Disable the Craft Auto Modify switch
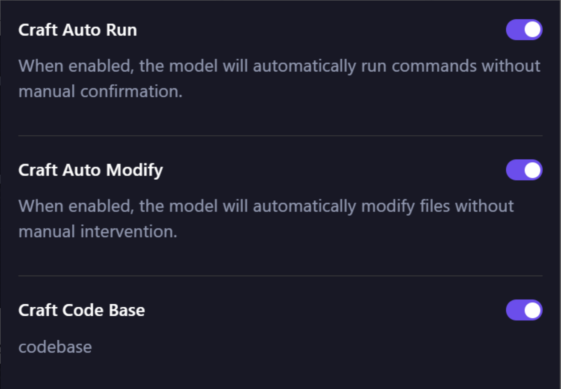The image size is (561, 389). pyautogui.click(x=524, y=170)
